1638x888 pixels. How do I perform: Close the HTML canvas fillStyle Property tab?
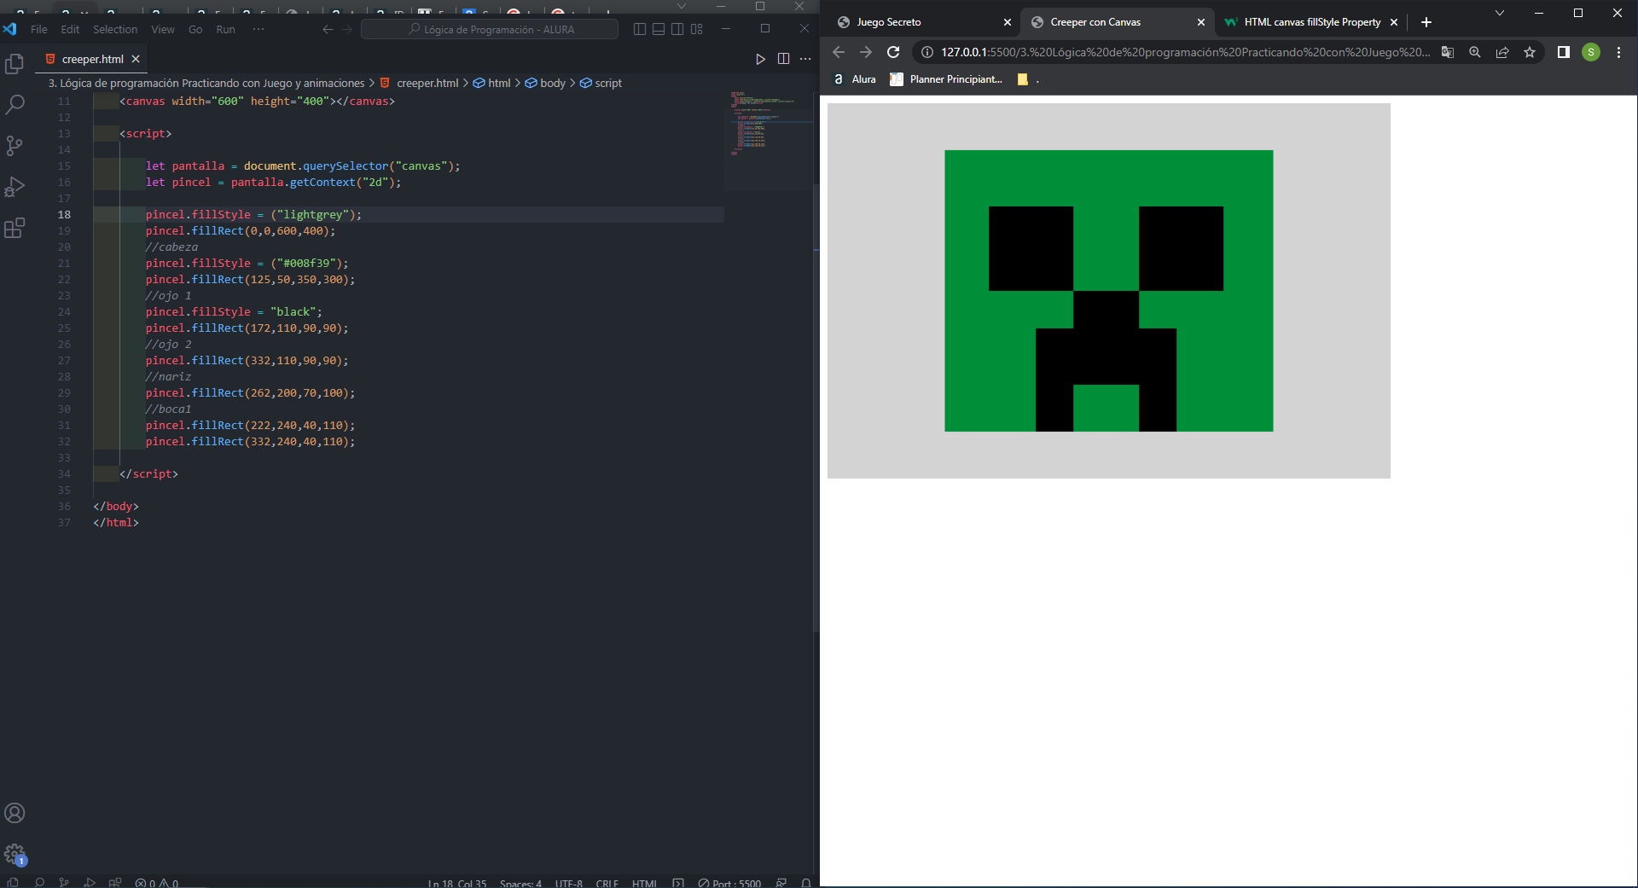point(1394,22)
